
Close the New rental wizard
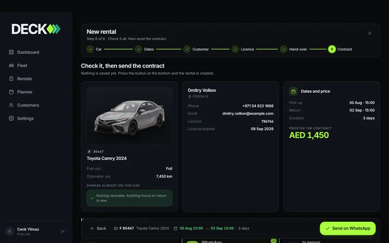(370, 33)
